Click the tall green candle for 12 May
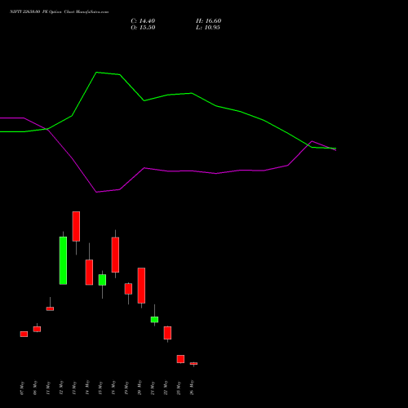This screenshot has width=408, height=408. (63, 260)
